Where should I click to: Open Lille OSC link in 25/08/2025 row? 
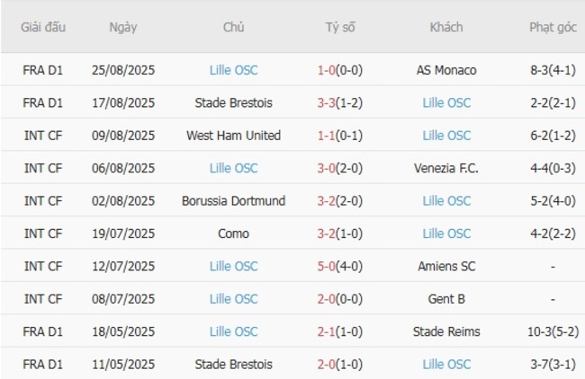tap(233, 70)
